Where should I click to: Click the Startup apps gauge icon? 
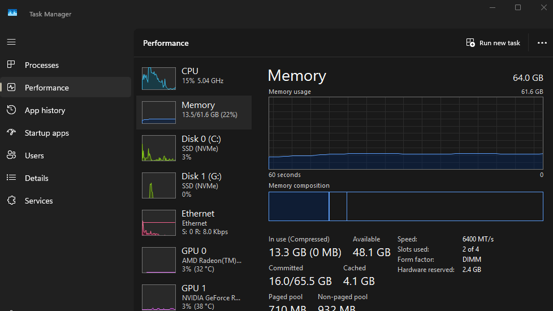[11, 132]
